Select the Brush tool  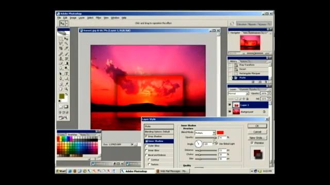67,54
